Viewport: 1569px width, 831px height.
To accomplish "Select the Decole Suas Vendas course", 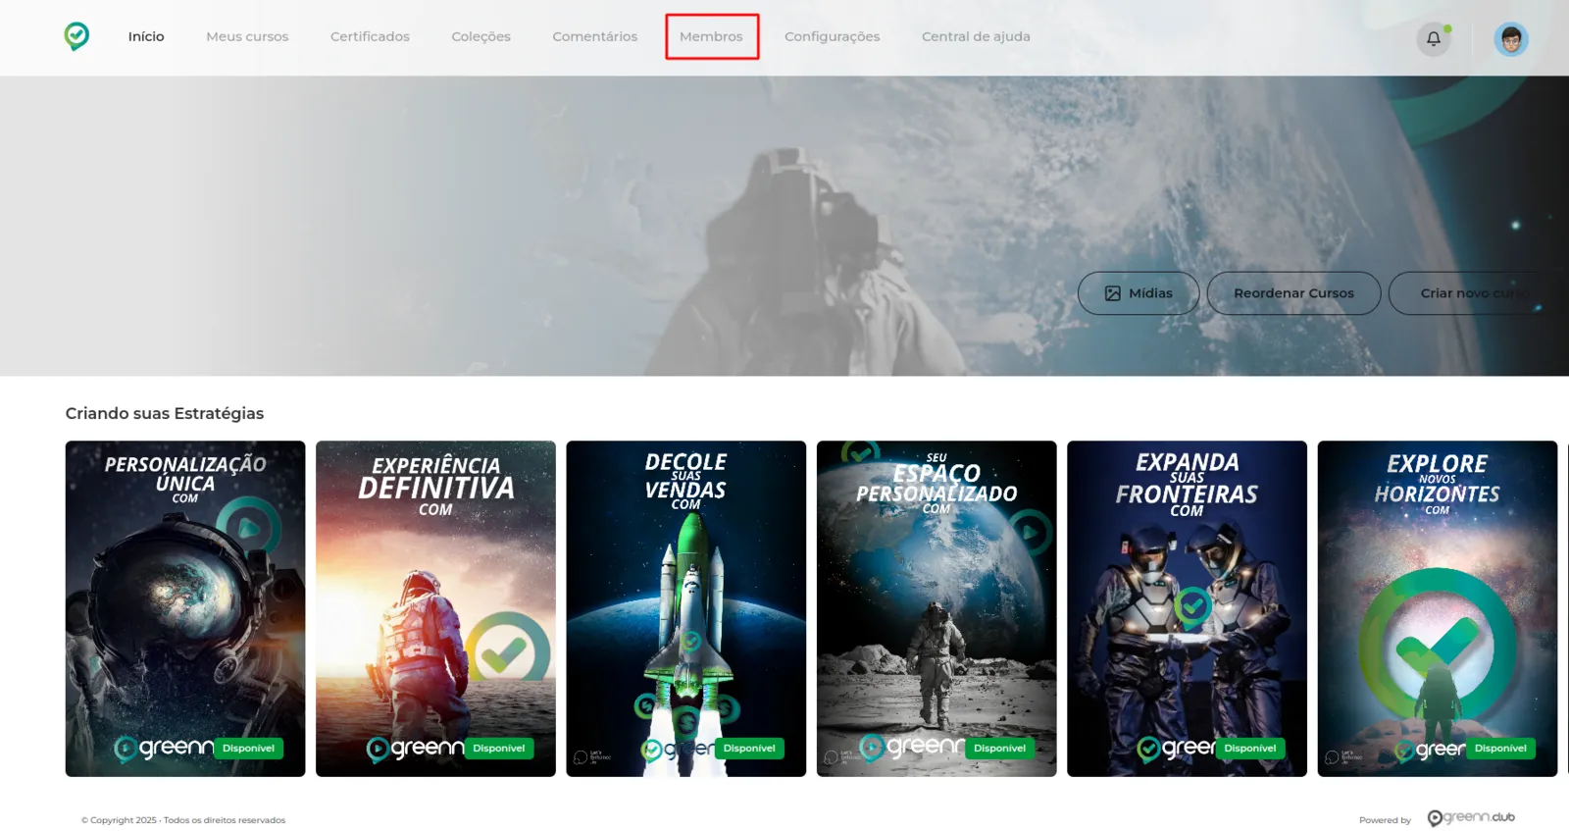I will [686, 608].
